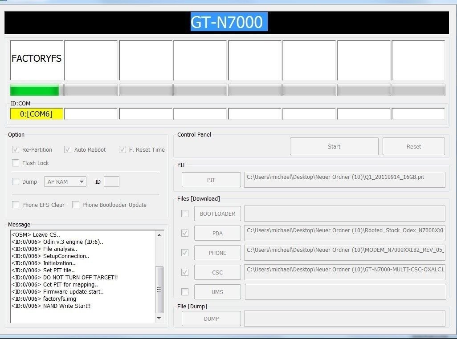The image size is (457, 339).
Task: Untick the CSC file checkbox
Action: [x=185, y=272]
